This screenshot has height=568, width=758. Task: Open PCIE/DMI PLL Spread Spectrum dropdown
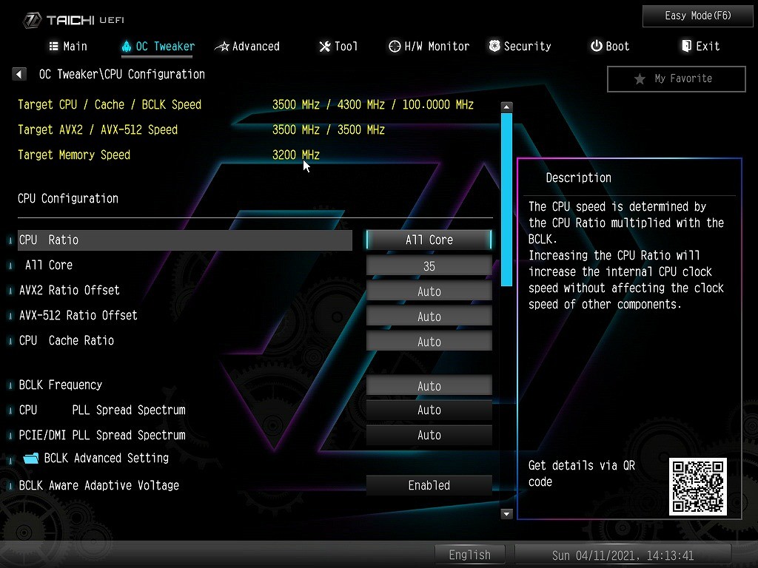point(429,435)
